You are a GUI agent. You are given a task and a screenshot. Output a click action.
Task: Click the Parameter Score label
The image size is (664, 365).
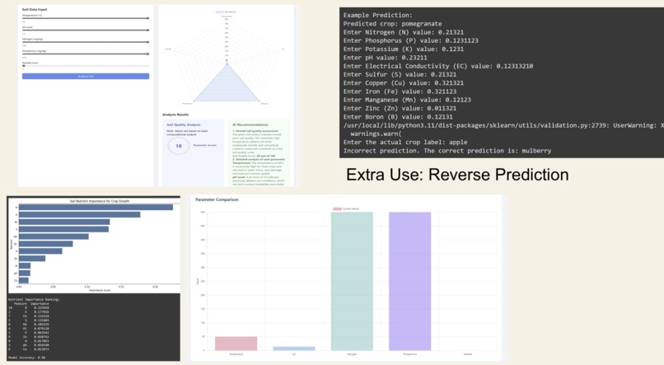coord(205,145)
